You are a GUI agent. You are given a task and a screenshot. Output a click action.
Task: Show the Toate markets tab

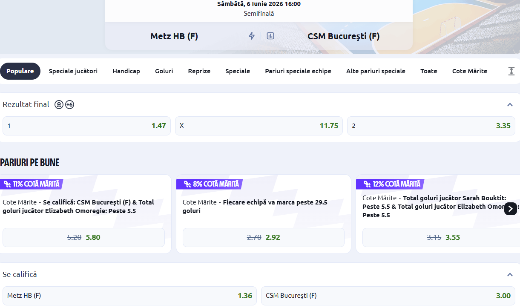tap(429, 71)
